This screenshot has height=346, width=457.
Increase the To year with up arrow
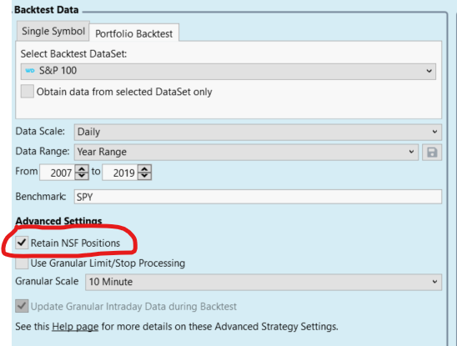click(144, 168)
